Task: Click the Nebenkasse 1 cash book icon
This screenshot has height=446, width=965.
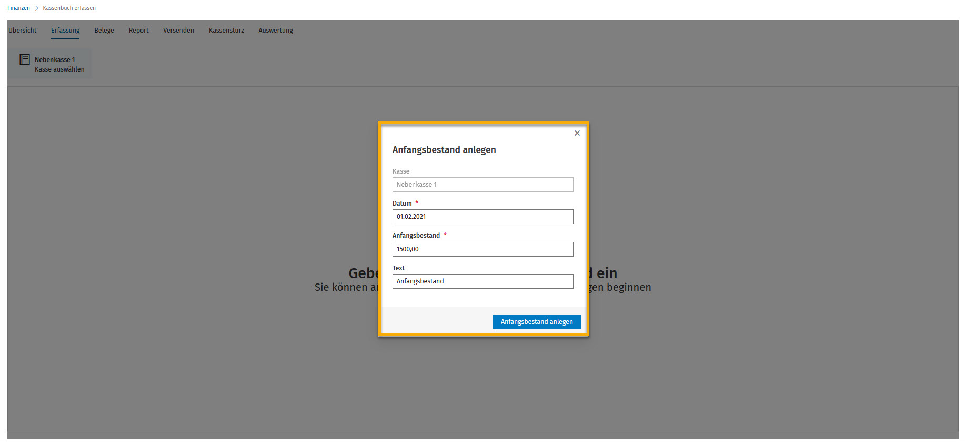Action: [x=25, y=59]
